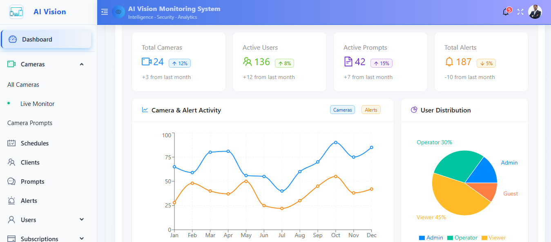
Task: Toggle Operator in pie chart legend
Action: pos(462,238)
